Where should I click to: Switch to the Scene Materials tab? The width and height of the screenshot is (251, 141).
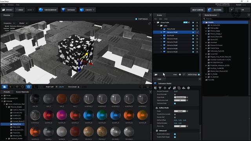pyautogui.click(x=22, y=92)
